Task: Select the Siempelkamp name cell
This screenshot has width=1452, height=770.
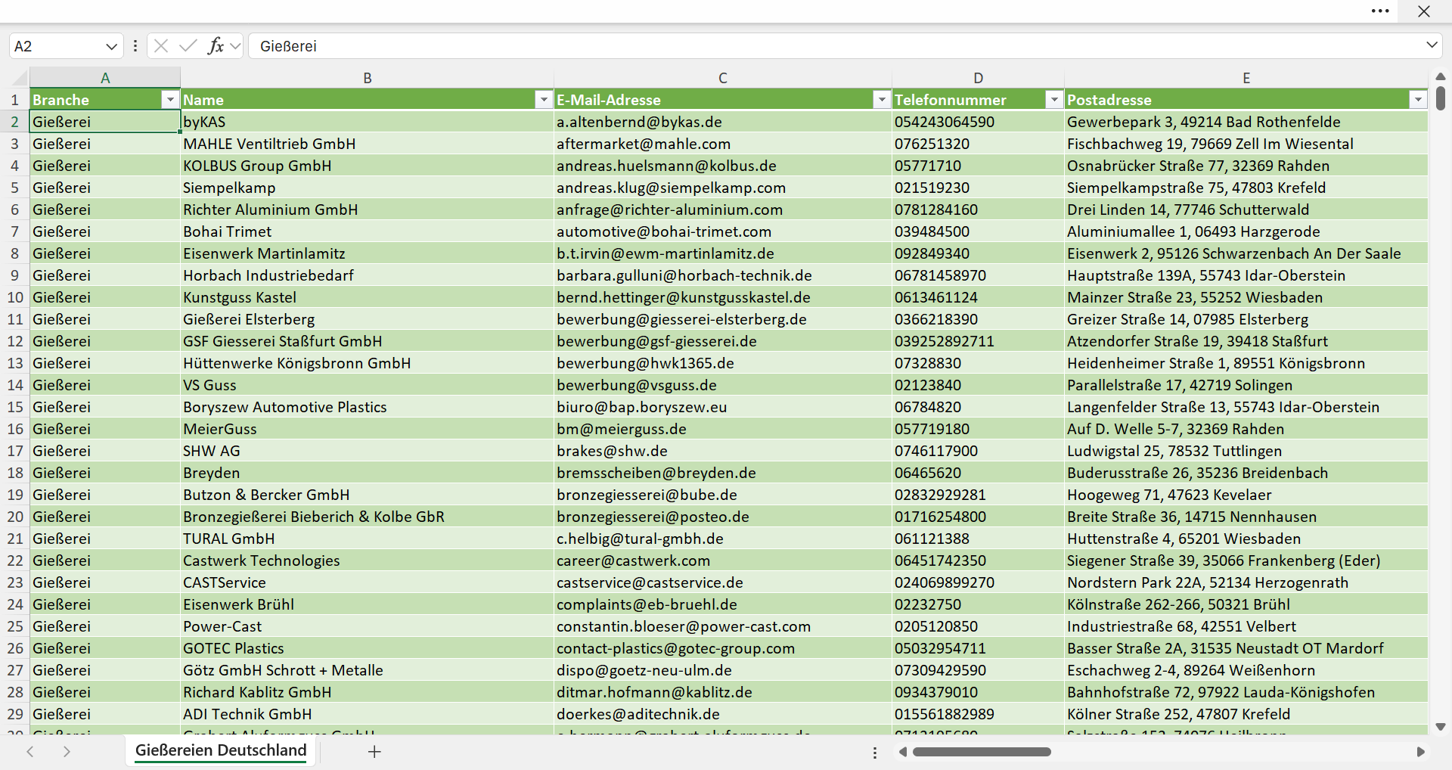Action: (367, 188)
